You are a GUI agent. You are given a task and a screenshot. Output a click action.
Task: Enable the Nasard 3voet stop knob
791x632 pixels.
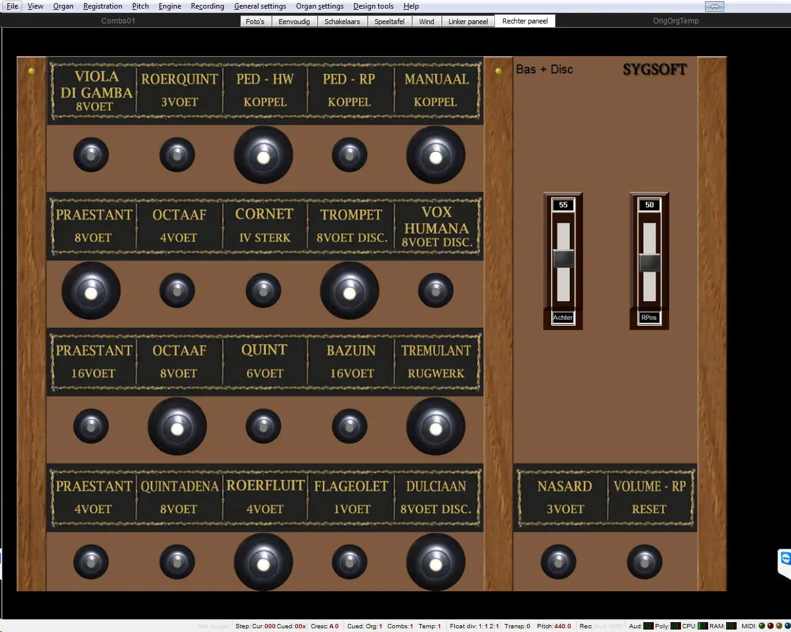point(559,562)
